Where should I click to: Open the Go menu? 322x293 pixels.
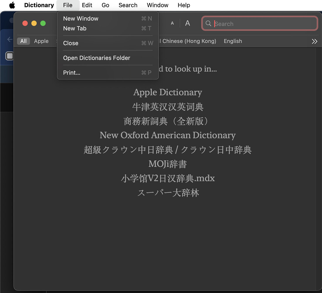tap(105, 5)
